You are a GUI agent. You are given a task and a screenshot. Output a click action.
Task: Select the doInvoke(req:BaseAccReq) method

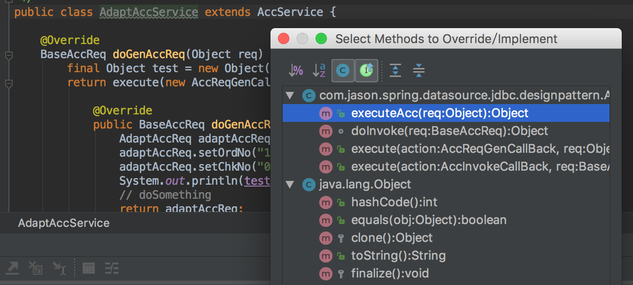449,131
